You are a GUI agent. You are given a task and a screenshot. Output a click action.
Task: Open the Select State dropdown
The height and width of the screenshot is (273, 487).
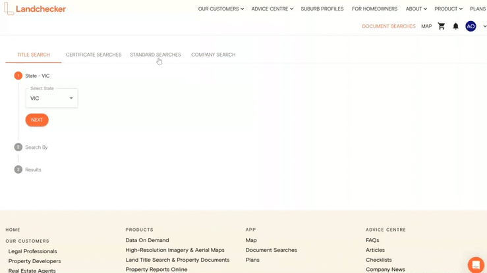pyautogui.click(x=51, y=98)
